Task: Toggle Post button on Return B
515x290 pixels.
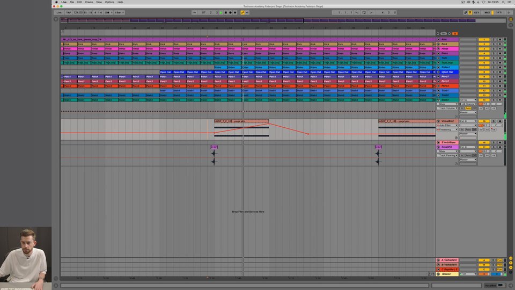Action: pos(500,265)
